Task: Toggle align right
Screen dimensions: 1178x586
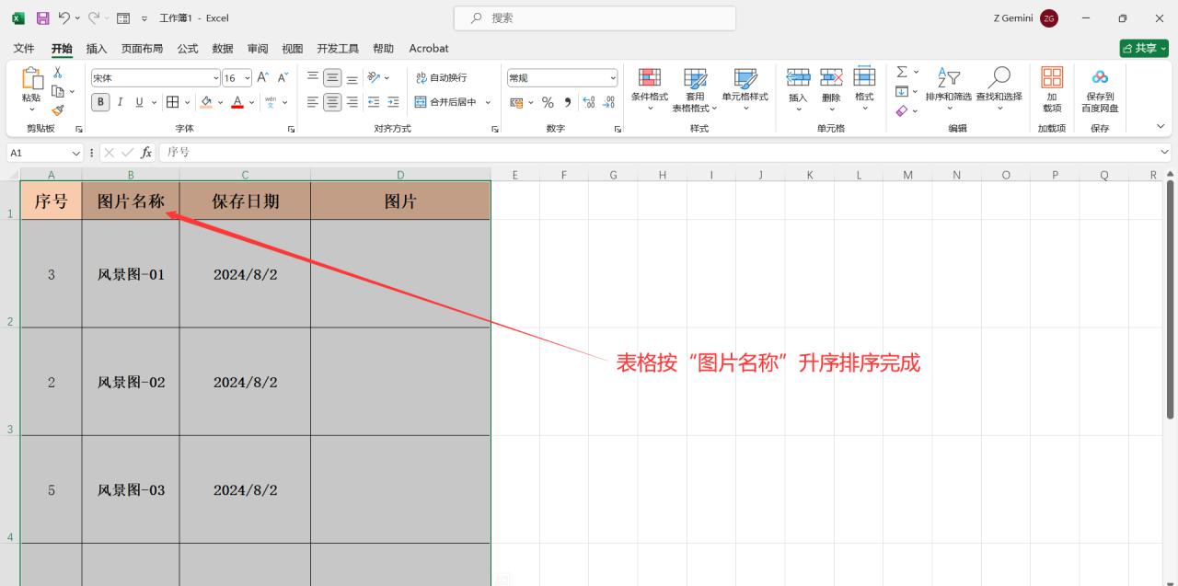Action: coord(352,102)
